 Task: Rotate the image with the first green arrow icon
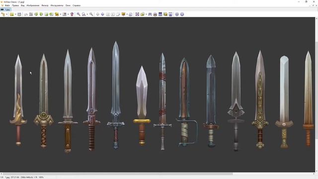click(36, 14)
